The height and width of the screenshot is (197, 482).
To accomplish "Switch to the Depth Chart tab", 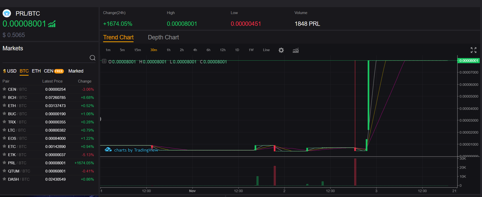I will [x=163, y=37].
